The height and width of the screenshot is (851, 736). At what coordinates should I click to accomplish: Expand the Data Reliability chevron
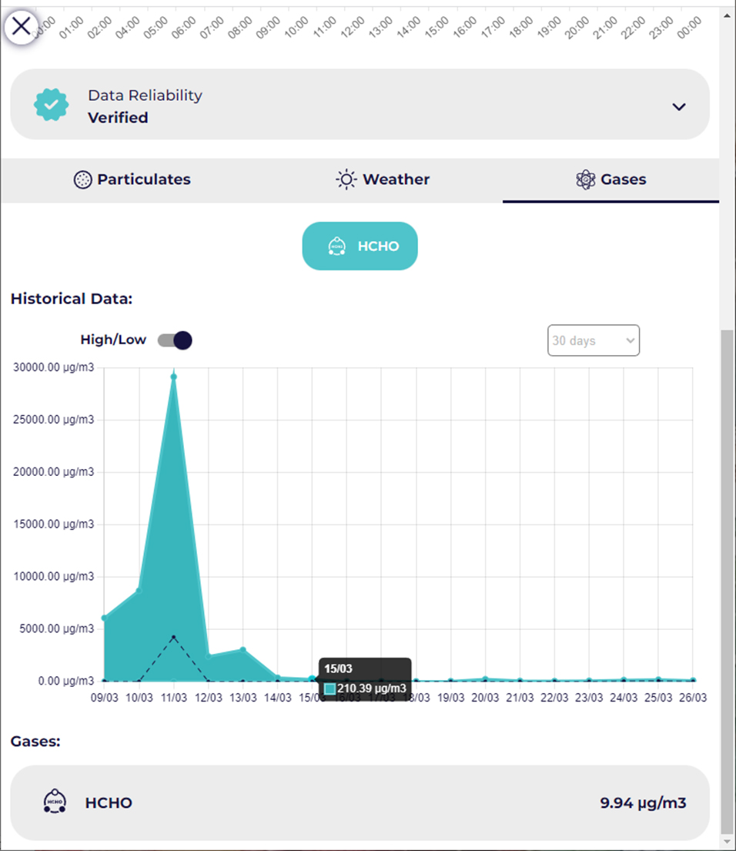(678, 107)
